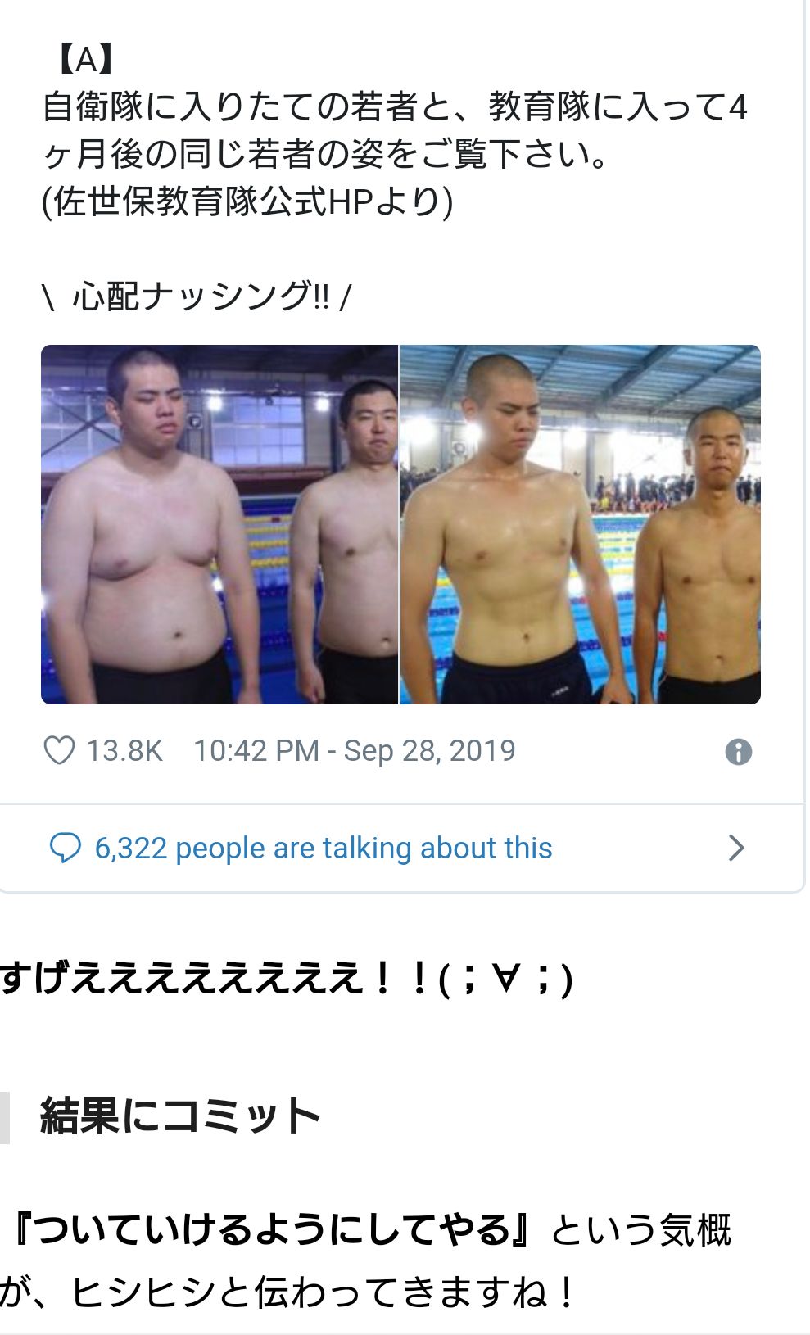This screenshot has width=810, height=1335.
Task: Expand conversation using the right chevron arrow
Action: click(x=736, y=848)
